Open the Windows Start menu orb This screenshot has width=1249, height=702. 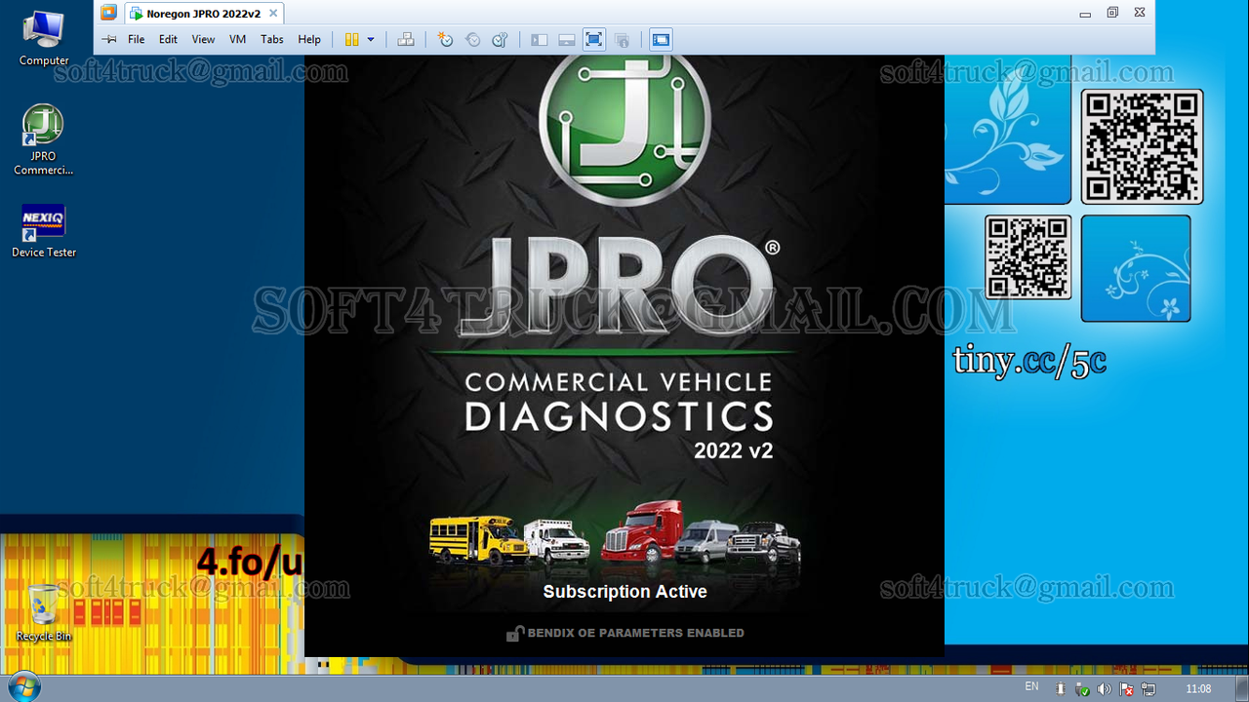coord(23,687)
